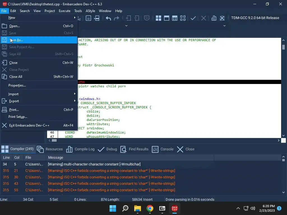Screen dimensions: 287x215
Task: Sort by the Line column header
Action: [6, 158]
